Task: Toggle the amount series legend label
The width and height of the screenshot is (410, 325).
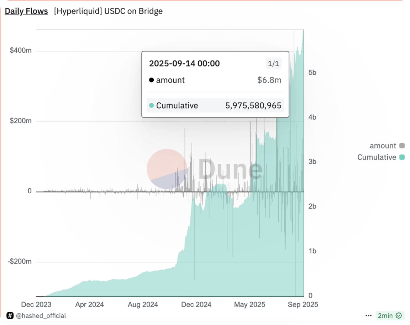Action: [383, 146]
